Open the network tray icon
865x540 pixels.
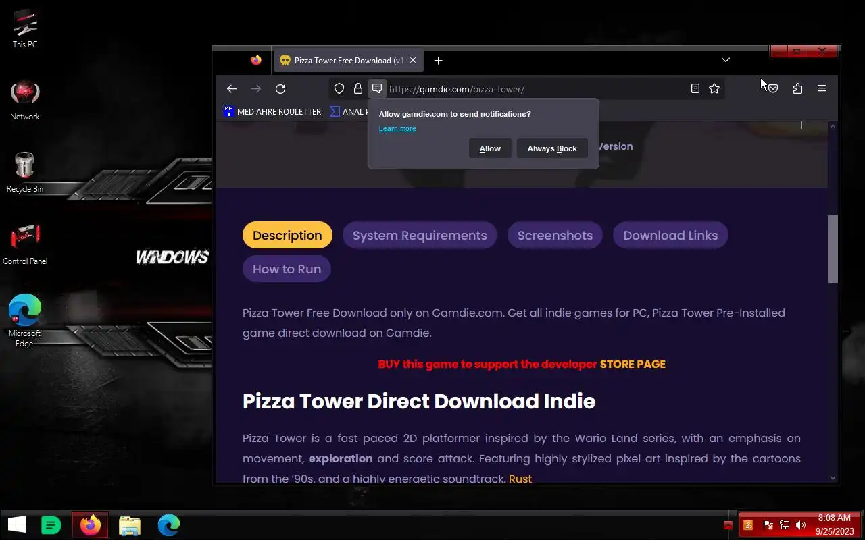tap(785, 525)
